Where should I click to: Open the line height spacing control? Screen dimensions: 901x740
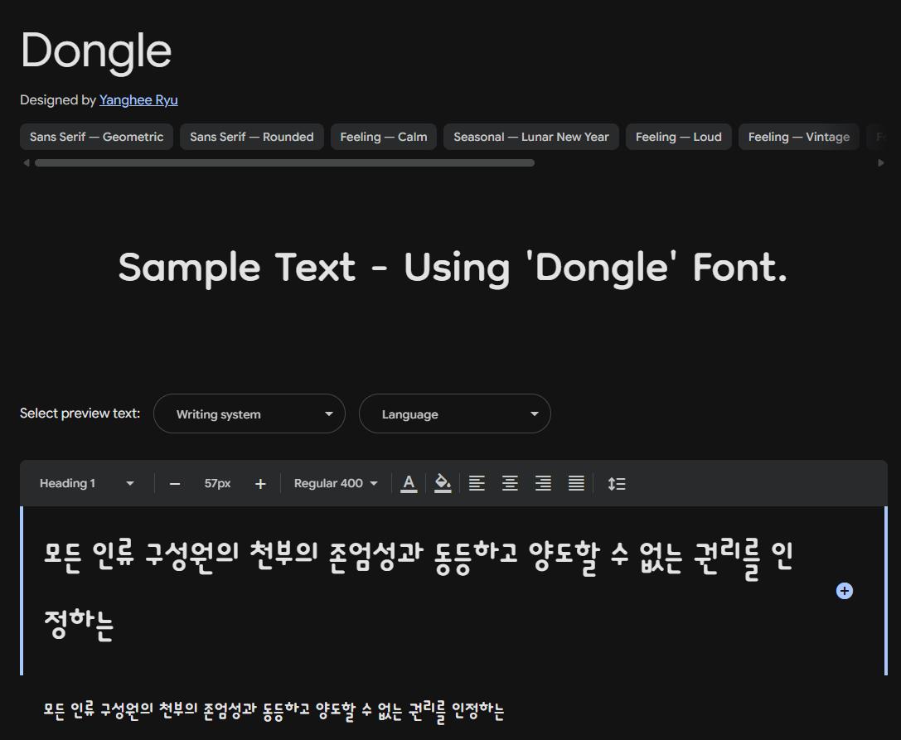[617, 483]
